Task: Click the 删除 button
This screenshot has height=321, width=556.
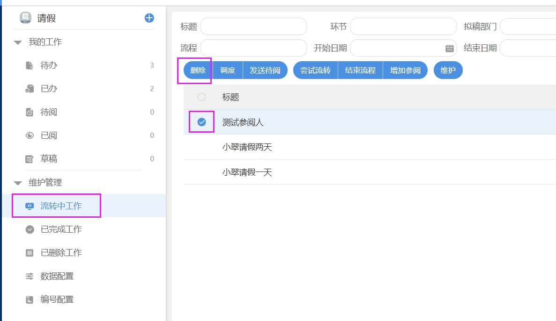Action: [x=198, y=70]
